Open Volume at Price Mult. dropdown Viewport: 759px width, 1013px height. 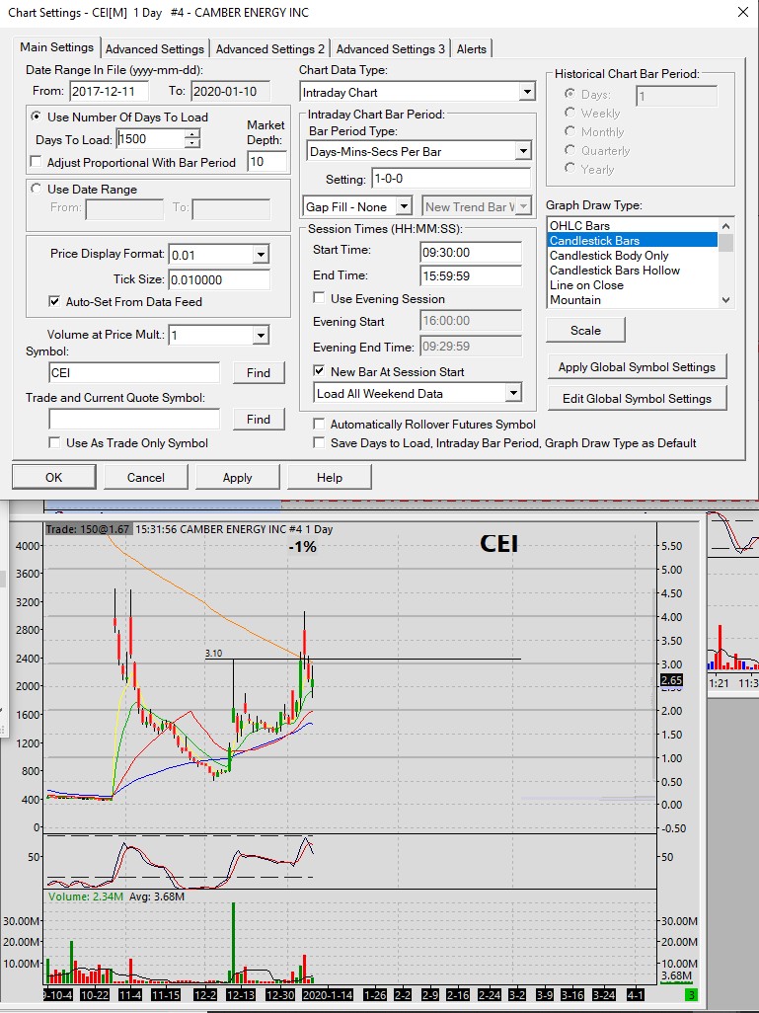click(x=261, y=335)
